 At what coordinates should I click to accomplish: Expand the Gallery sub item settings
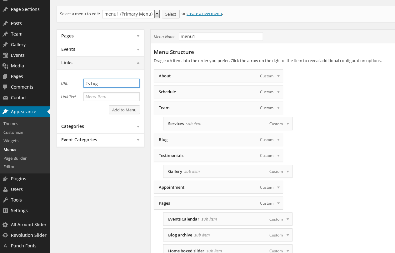pos(288,172)
